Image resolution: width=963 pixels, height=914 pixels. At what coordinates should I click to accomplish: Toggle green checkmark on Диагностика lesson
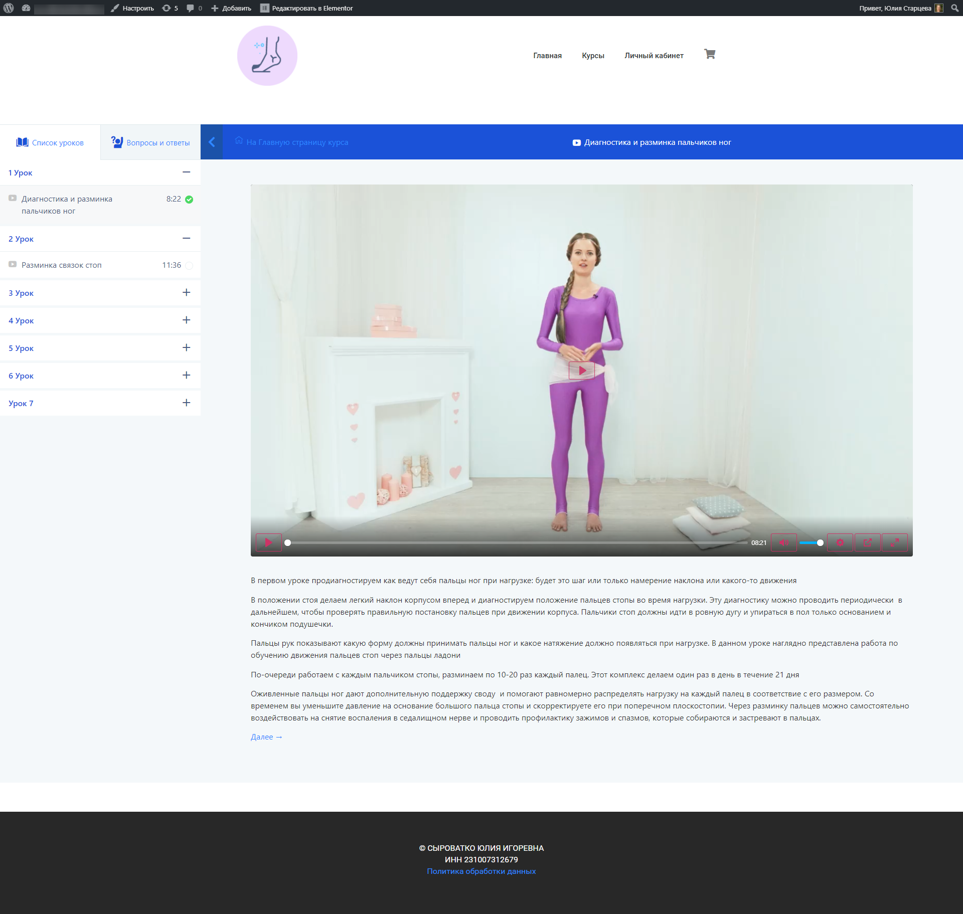click(x=189, y=200)
